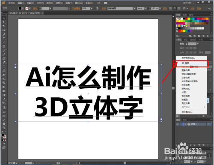Image resolution: width=214 pixels, height=165 pixels.
Task: Select the Scale tool
Action: pyautogui.click(x=4, y=71)
